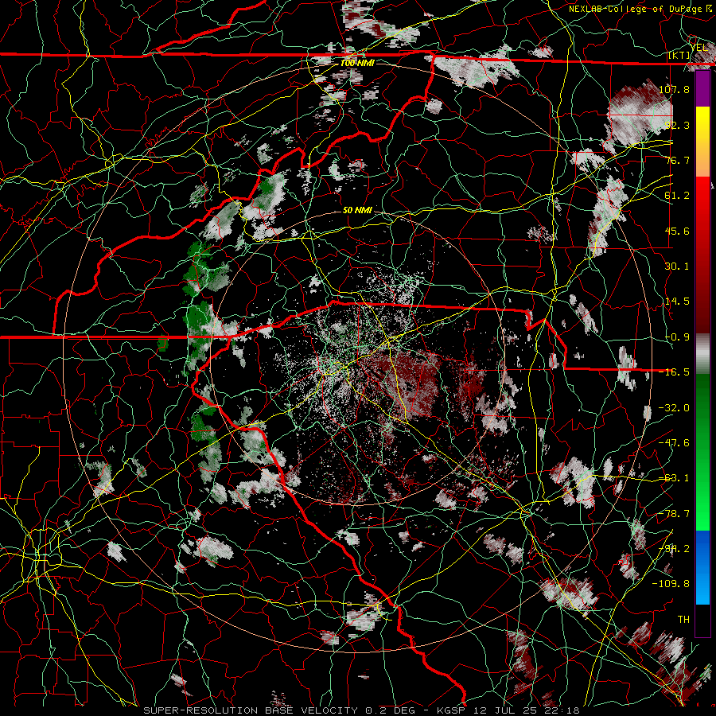Pick the orange segment of the color bar

(x=702, y=159)
